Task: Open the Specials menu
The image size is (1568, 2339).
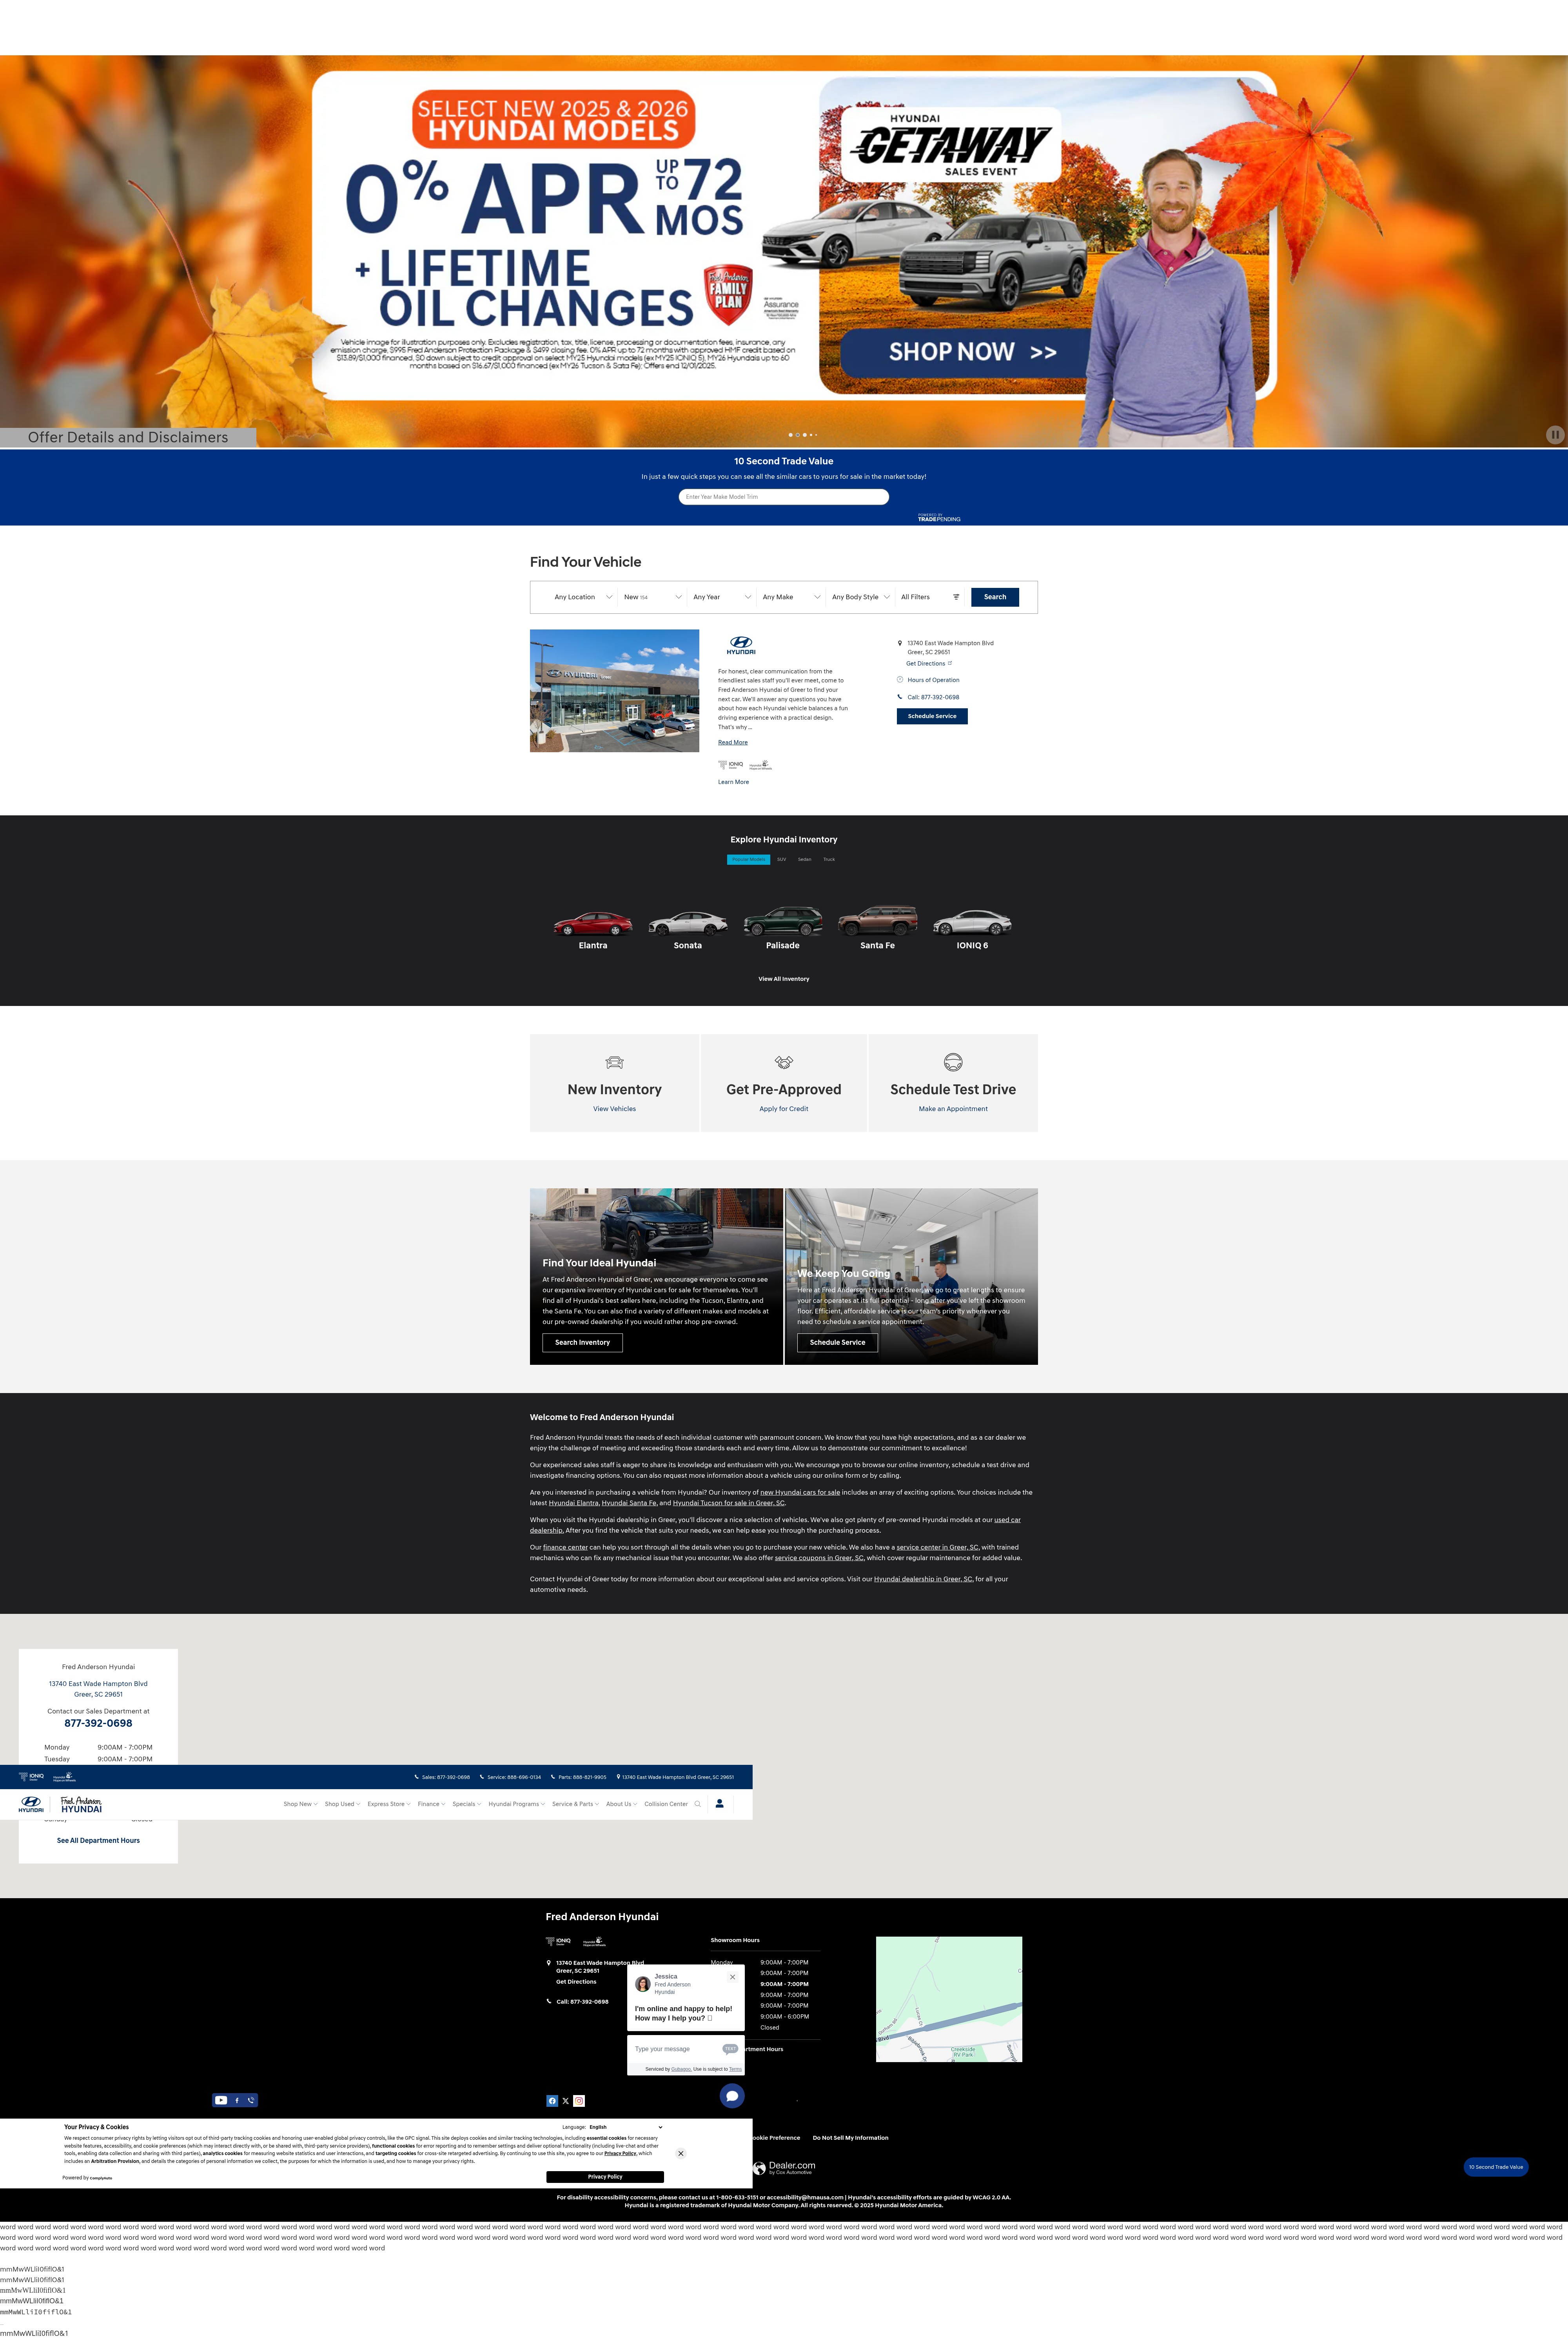Action: (x=466, y=1804)
